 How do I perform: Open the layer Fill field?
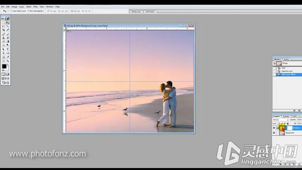[299, 124]
